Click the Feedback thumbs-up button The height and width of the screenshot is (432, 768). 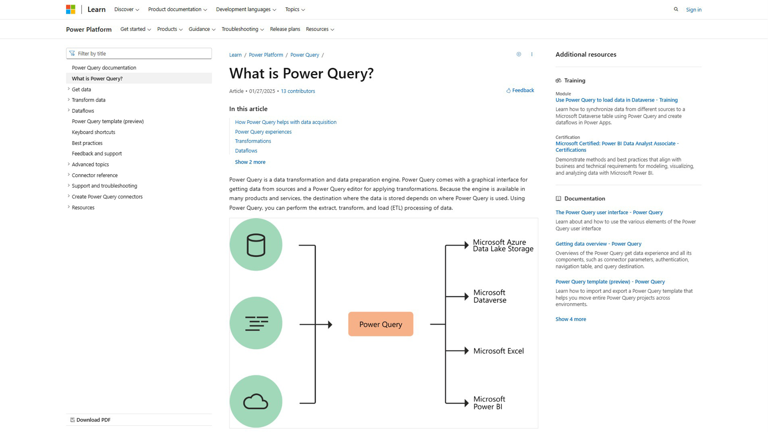tap(520, 90)
